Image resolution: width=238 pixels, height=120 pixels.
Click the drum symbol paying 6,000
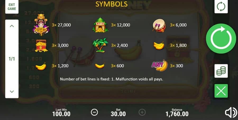click(159, 25)
